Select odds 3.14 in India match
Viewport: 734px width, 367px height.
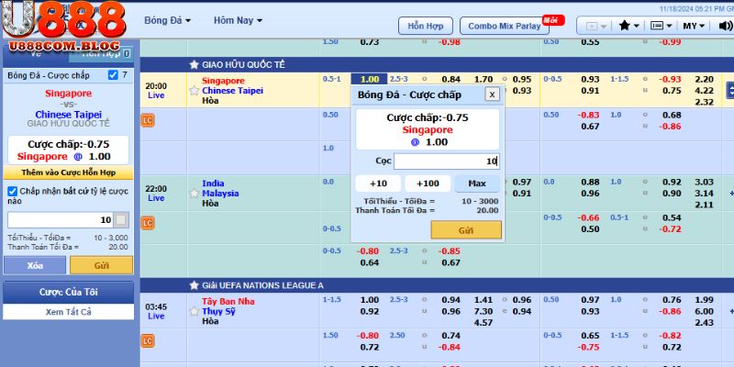[705, 194]
